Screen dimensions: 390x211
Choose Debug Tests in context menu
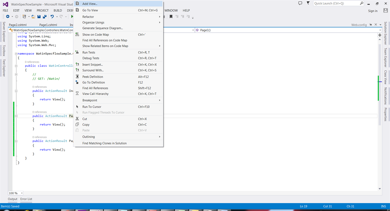pos(118,58)
